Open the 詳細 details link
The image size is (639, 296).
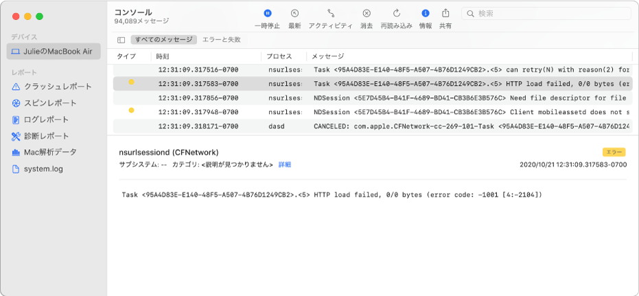(285, 165)
